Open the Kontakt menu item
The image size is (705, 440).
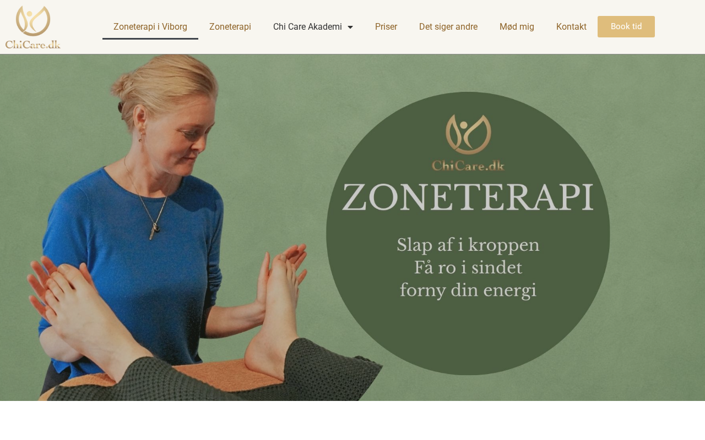click(571, 26)
